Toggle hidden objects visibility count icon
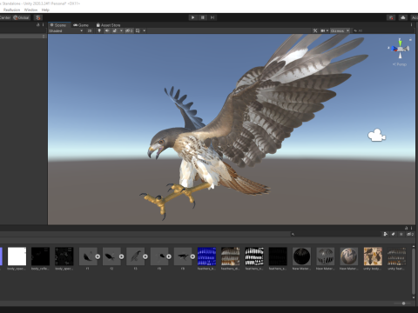This screenshot has width=418, height=313. (x=129, y=30)
